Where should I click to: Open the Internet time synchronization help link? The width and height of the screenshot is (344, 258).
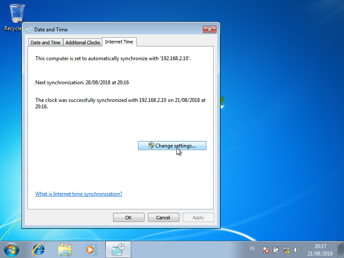[79, 194]
